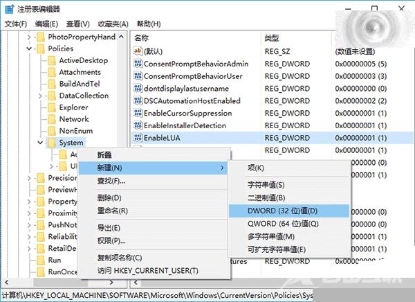Click the DWORD icon beside ConsentPromptBehaviorAdmin
Viewport: 415px width, 302px height.
137,64
